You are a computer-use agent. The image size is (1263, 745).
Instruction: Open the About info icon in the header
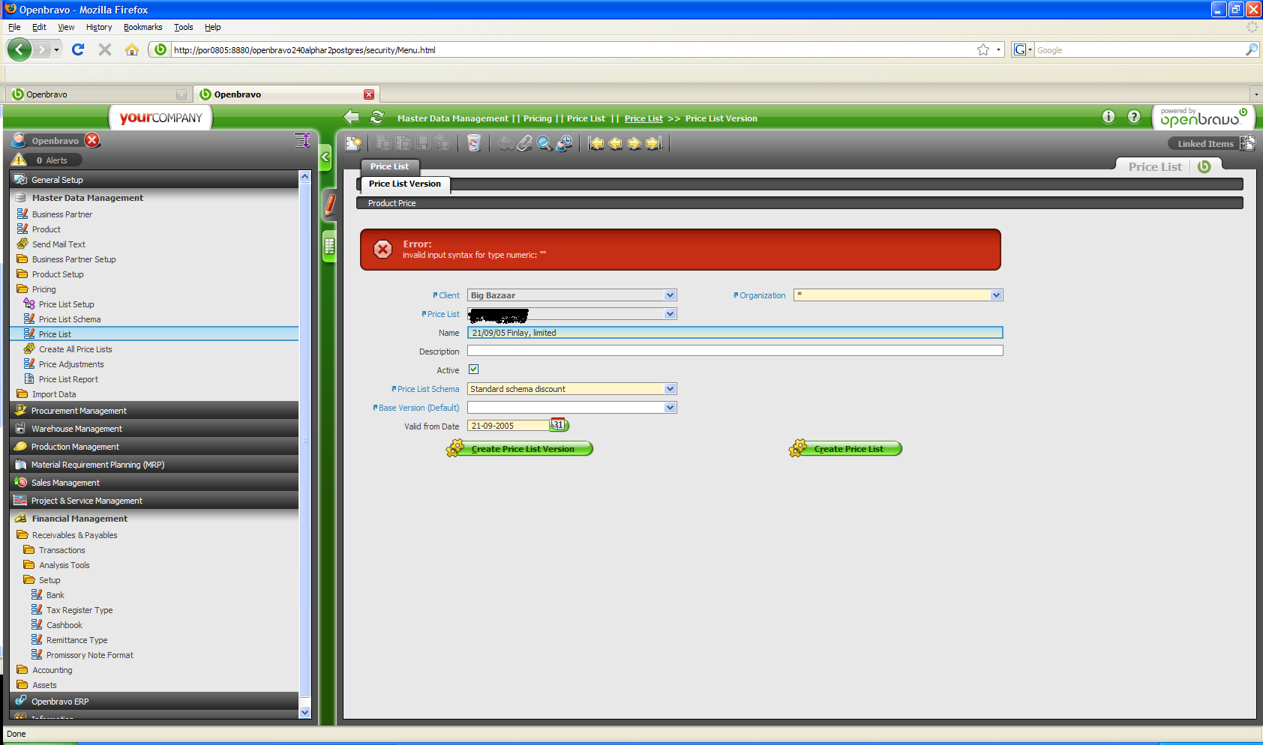click(x=1108, y=116)
